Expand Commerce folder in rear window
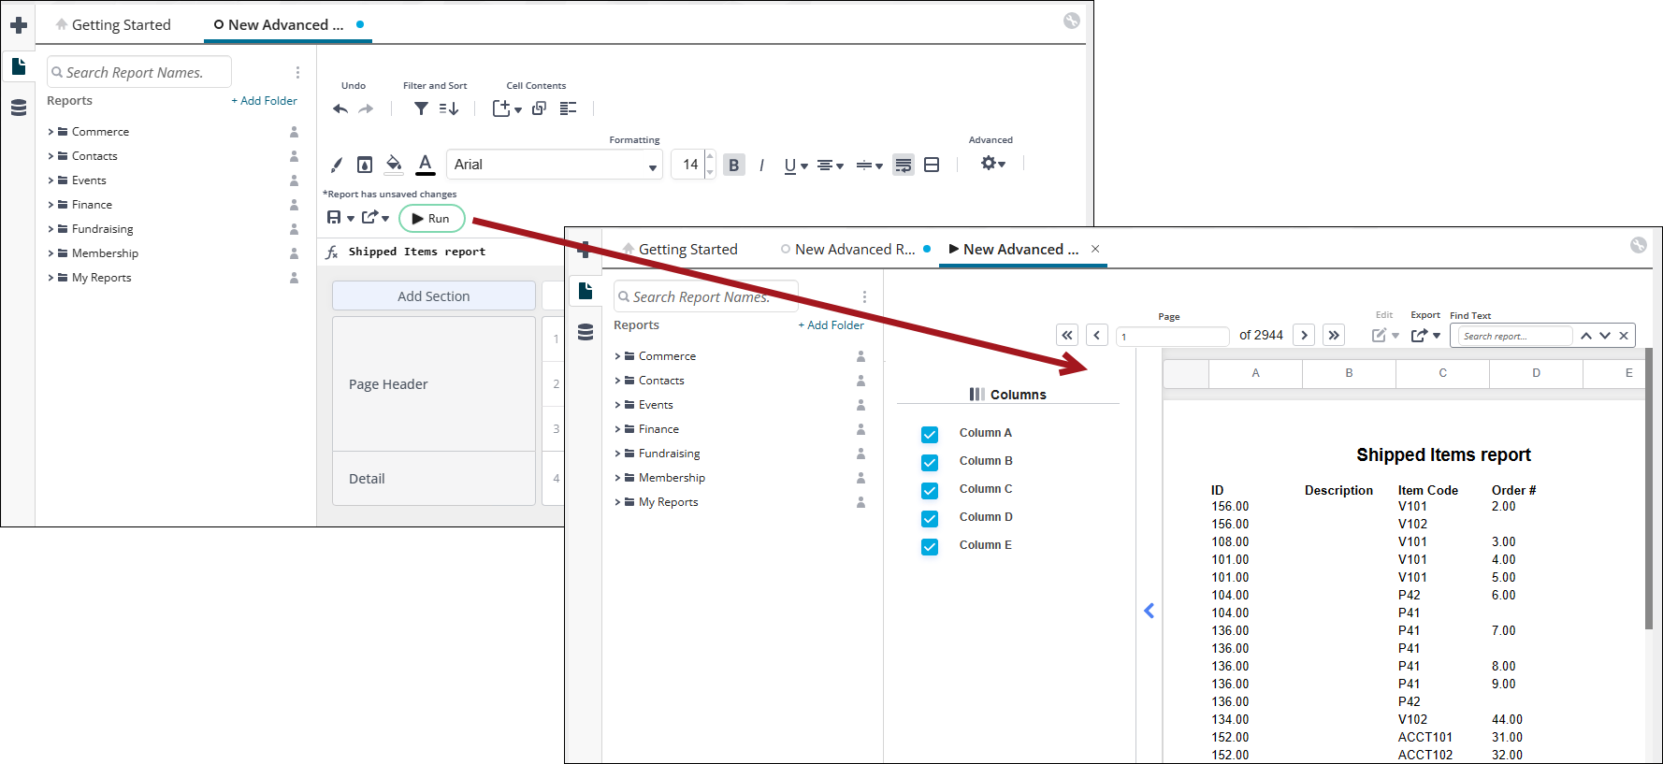Image resolution: width=1663 pixels, height=764 pixels. (51, 132)
